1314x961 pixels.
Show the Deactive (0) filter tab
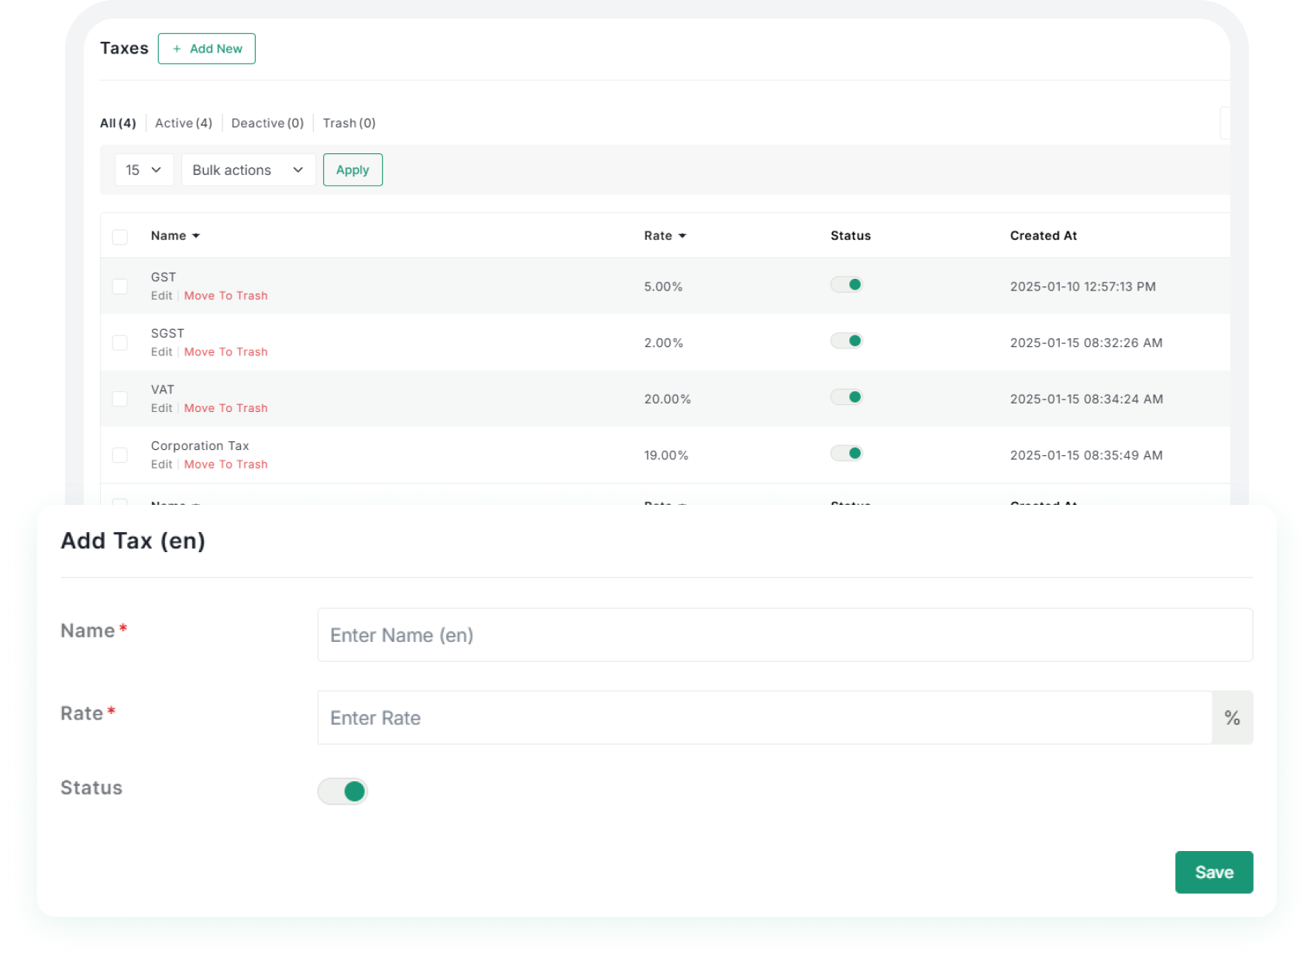point(267,123)
